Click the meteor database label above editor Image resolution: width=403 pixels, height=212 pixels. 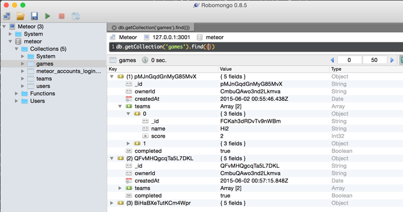(215, 37)
